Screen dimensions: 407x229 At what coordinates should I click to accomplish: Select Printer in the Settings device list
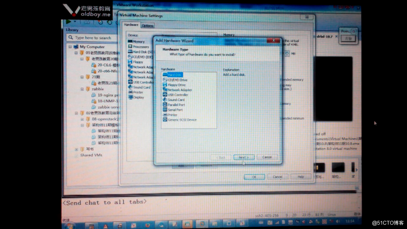(x=136, y=93)
